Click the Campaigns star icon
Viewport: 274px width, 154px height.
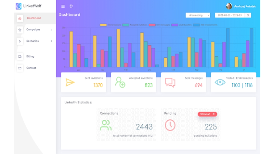(x=20, y=30)
